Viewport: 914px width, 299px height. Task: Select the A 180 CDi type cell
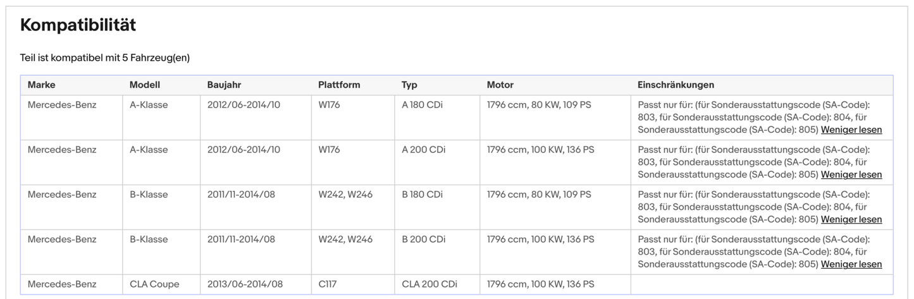(422, 105)
